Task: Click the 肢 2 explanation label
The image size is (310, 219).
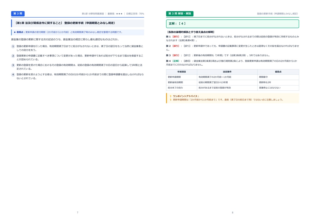Action: [168, 46]
